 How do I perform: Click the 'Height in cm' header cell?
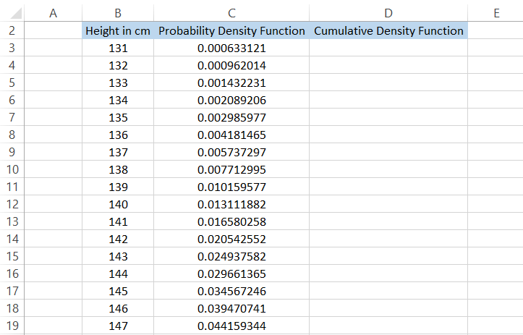(118, 31)
